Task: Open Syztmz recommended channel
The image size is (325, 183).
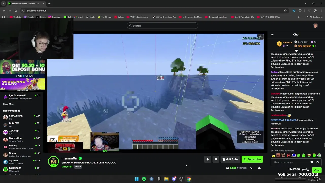Action: click(x=22, y=162)
